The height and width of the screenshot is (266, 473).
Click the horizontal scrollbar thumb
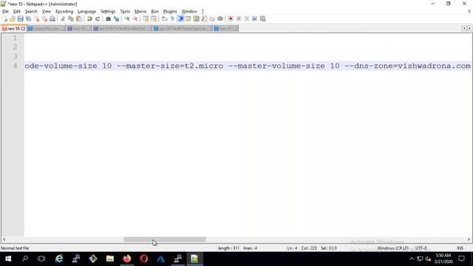point(165,239)
